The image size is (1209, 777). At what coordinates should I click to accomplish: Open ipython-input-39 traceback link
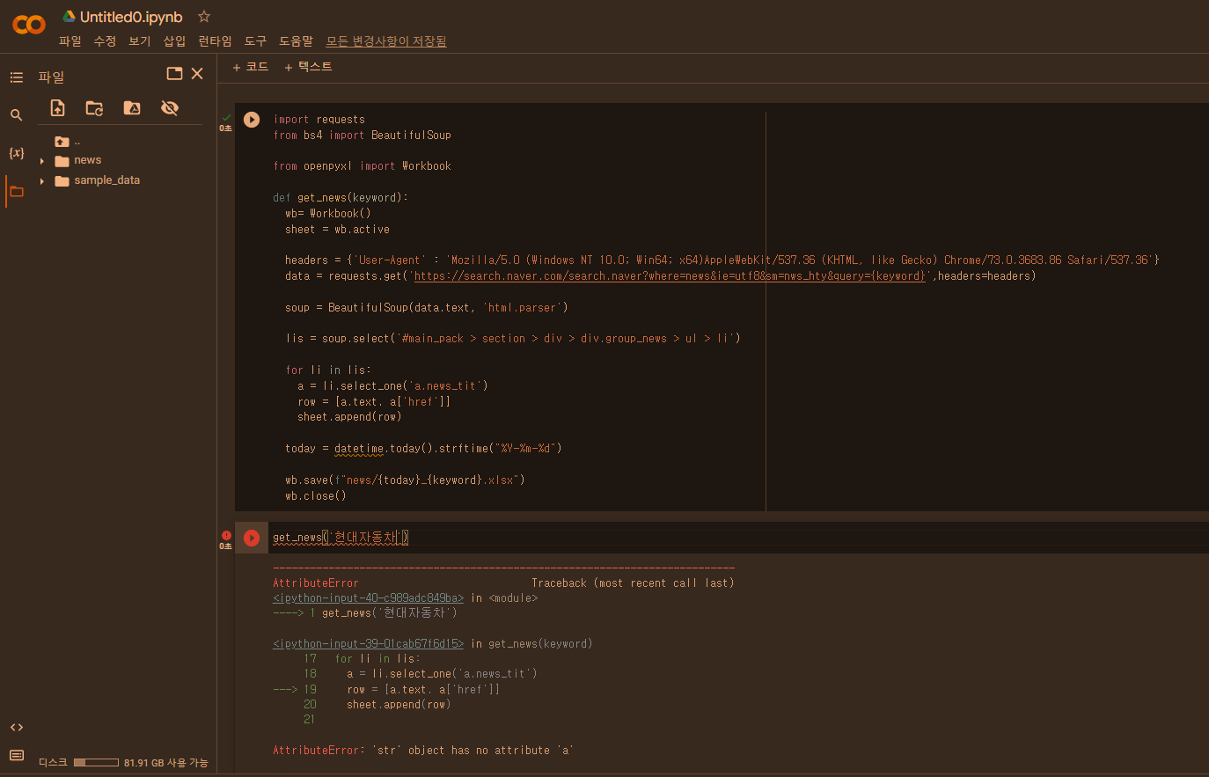[x=368, y=644]
